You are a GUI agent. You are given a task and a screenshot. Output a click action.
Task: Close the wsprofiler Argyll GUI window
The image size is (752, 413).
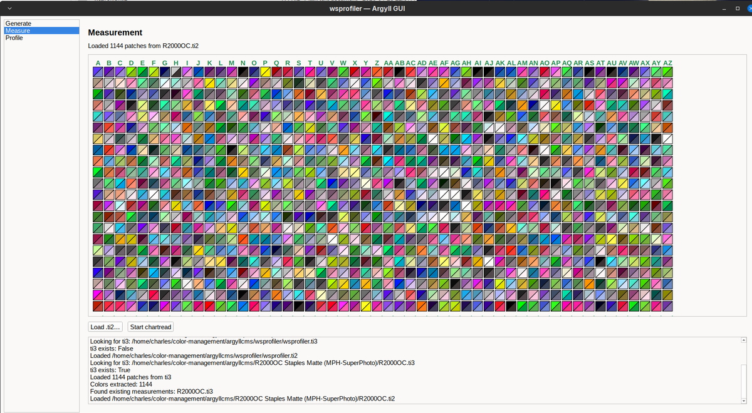tap(749, 9)
